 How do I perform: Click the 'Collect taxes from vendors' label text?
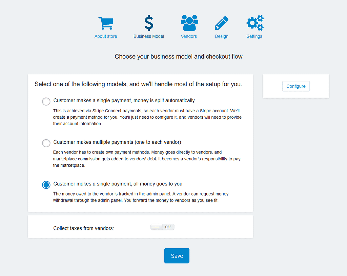84,228
